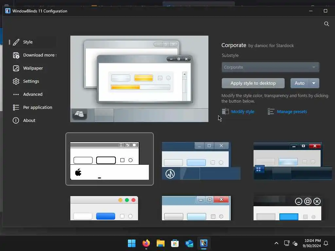Click the Advanced three-dots icon
335x251 pixels.
16,94
